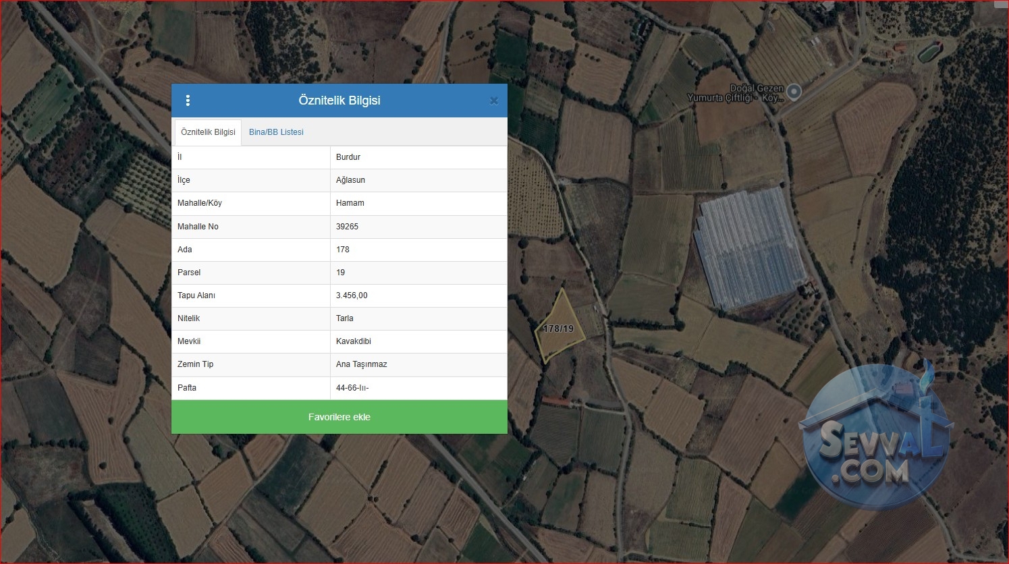Click the 178/19 parcel label on map
Screen dimensions: 1009x564
[x=558, y=329]
